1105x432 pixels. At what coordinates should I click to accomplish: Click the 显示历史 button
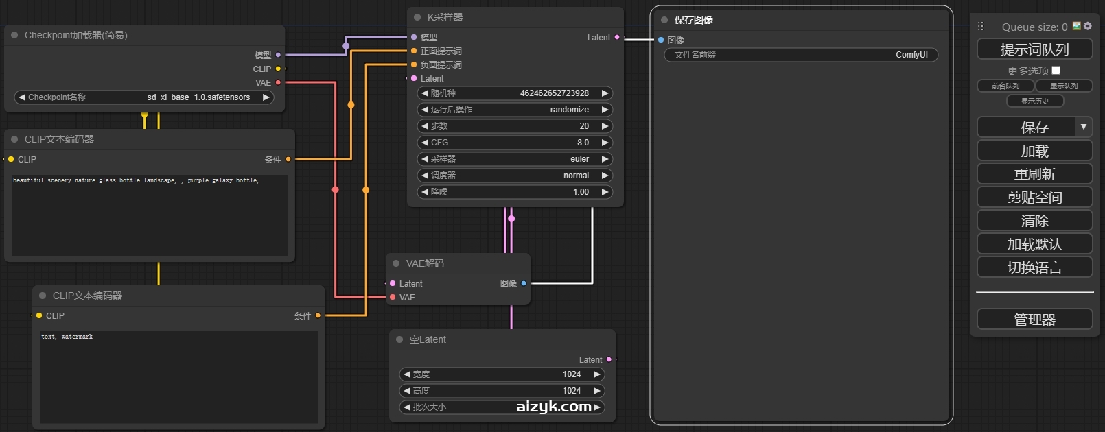tap(1034, 101)
